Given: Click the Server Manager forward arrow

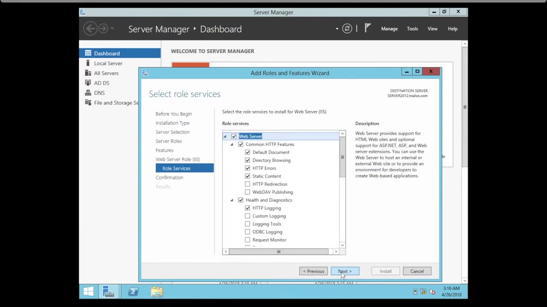Looking at the screenshot, I should tap(103, 29).
